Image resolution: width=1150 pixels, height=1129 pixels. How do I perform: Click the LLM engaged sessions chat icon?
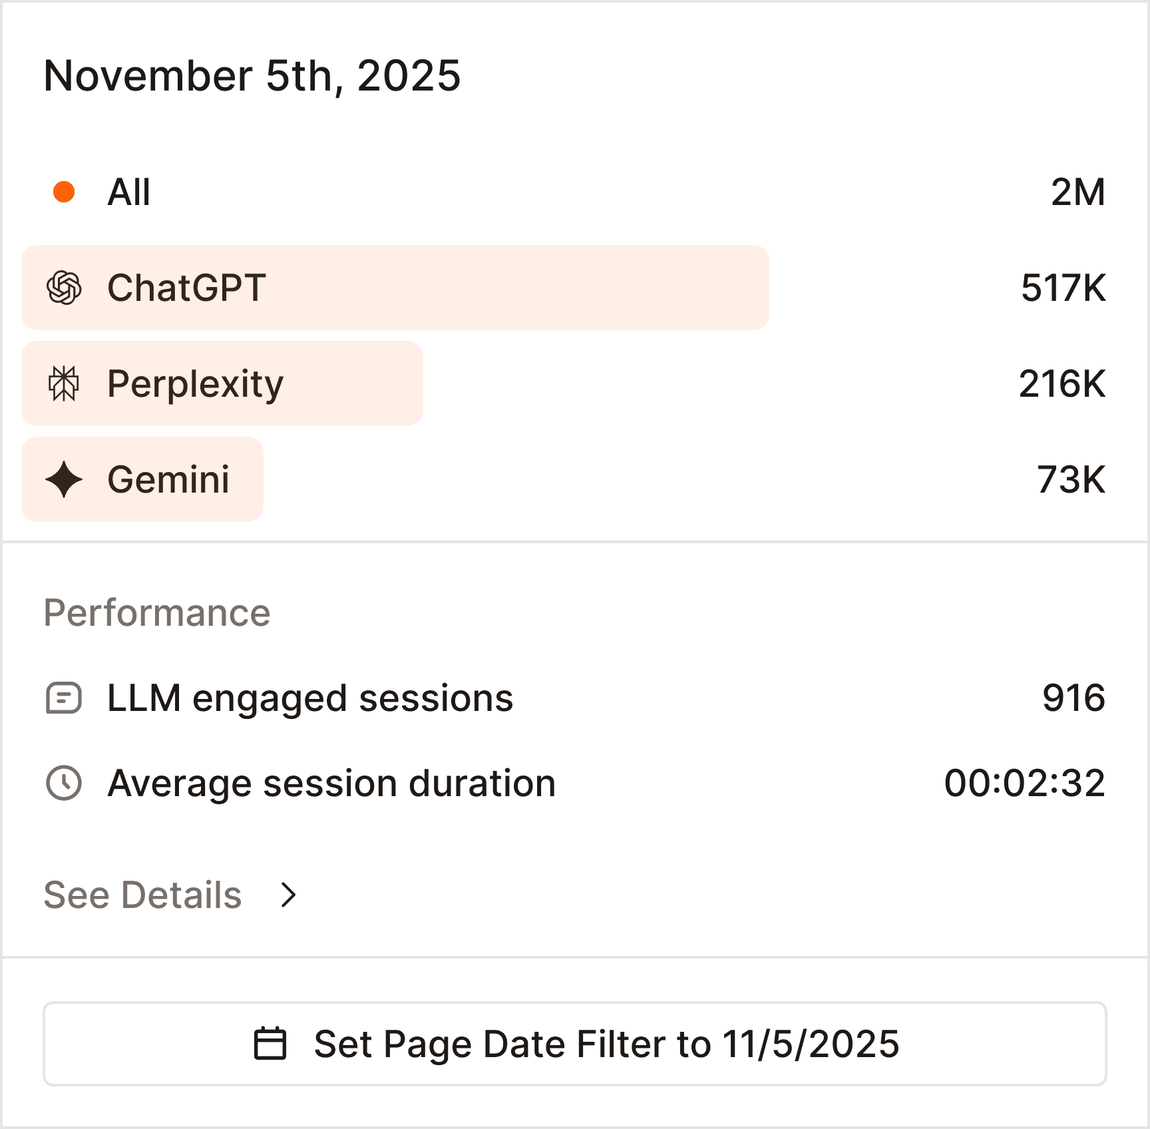pos(64,698)
